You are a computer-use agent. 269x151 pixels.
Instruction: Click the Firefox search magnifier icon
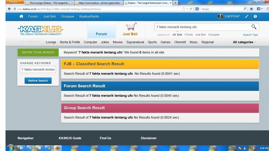coord(245,9)
